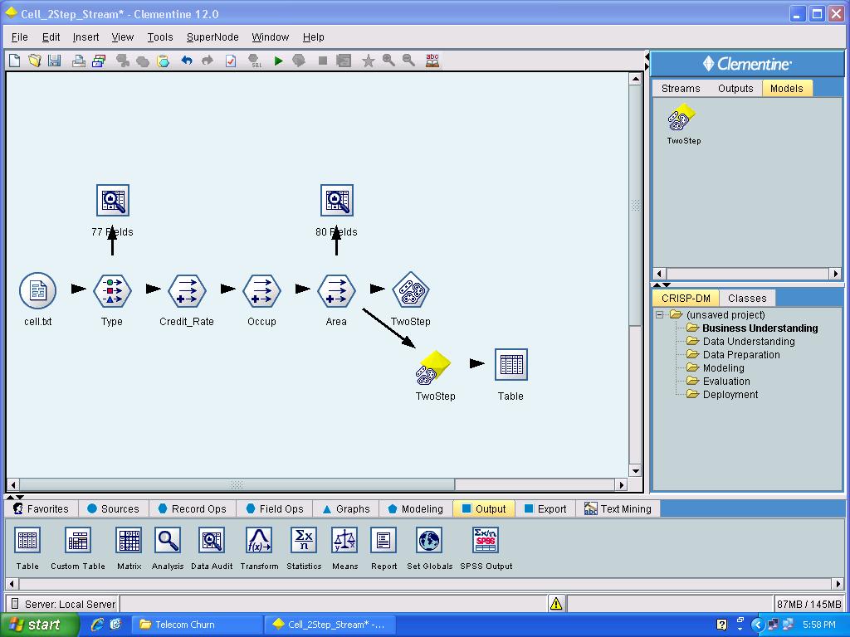Click the warning icon in status bar

(556, 604)
